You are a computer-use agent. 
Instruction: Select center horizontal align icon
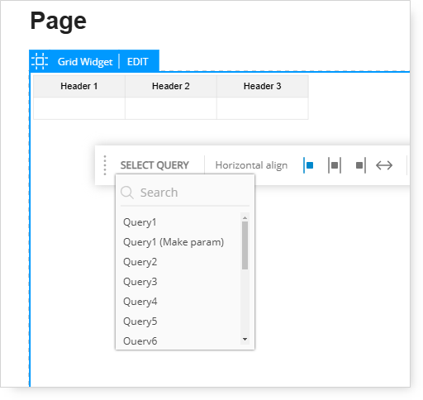[335, 165]
